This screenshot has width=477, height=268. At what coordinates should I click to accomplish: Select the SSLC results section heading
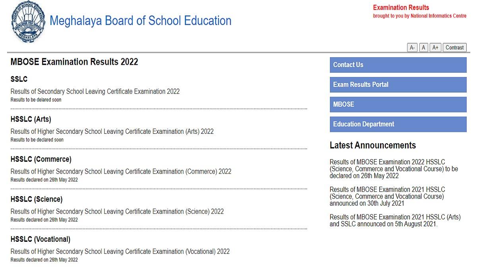click(19, 79)
